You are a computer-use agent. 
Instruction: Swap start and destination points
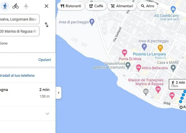(x=47, y=25)
